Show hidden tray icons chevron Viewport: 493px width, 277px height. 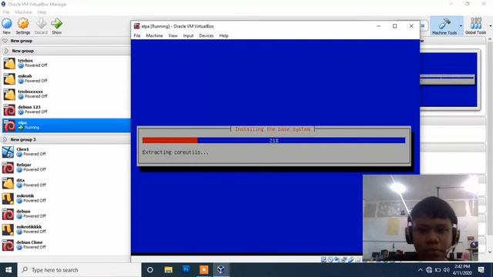[x=421, y=270]
